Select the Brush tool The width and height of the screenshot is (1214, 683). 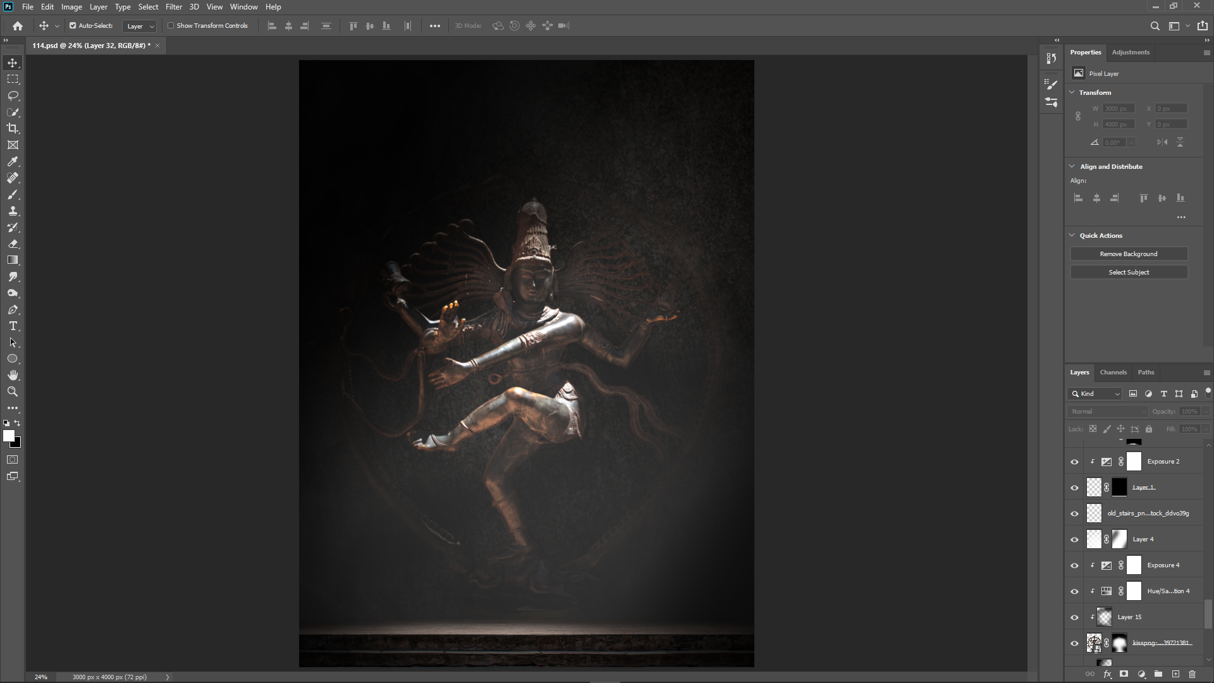coord(13,194)
